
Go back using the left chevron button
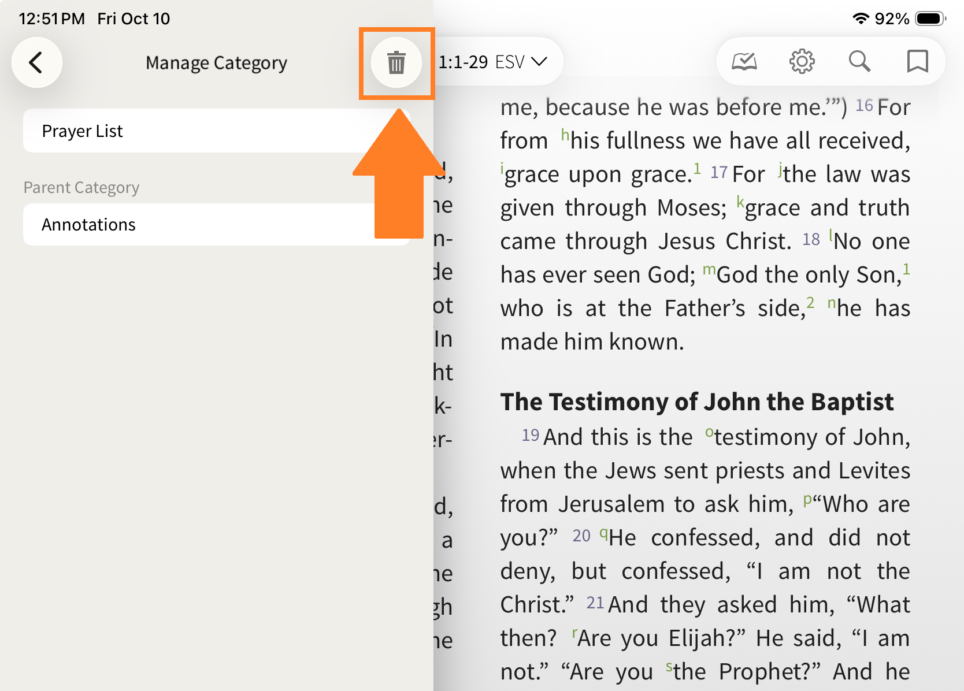coord(36,62)
